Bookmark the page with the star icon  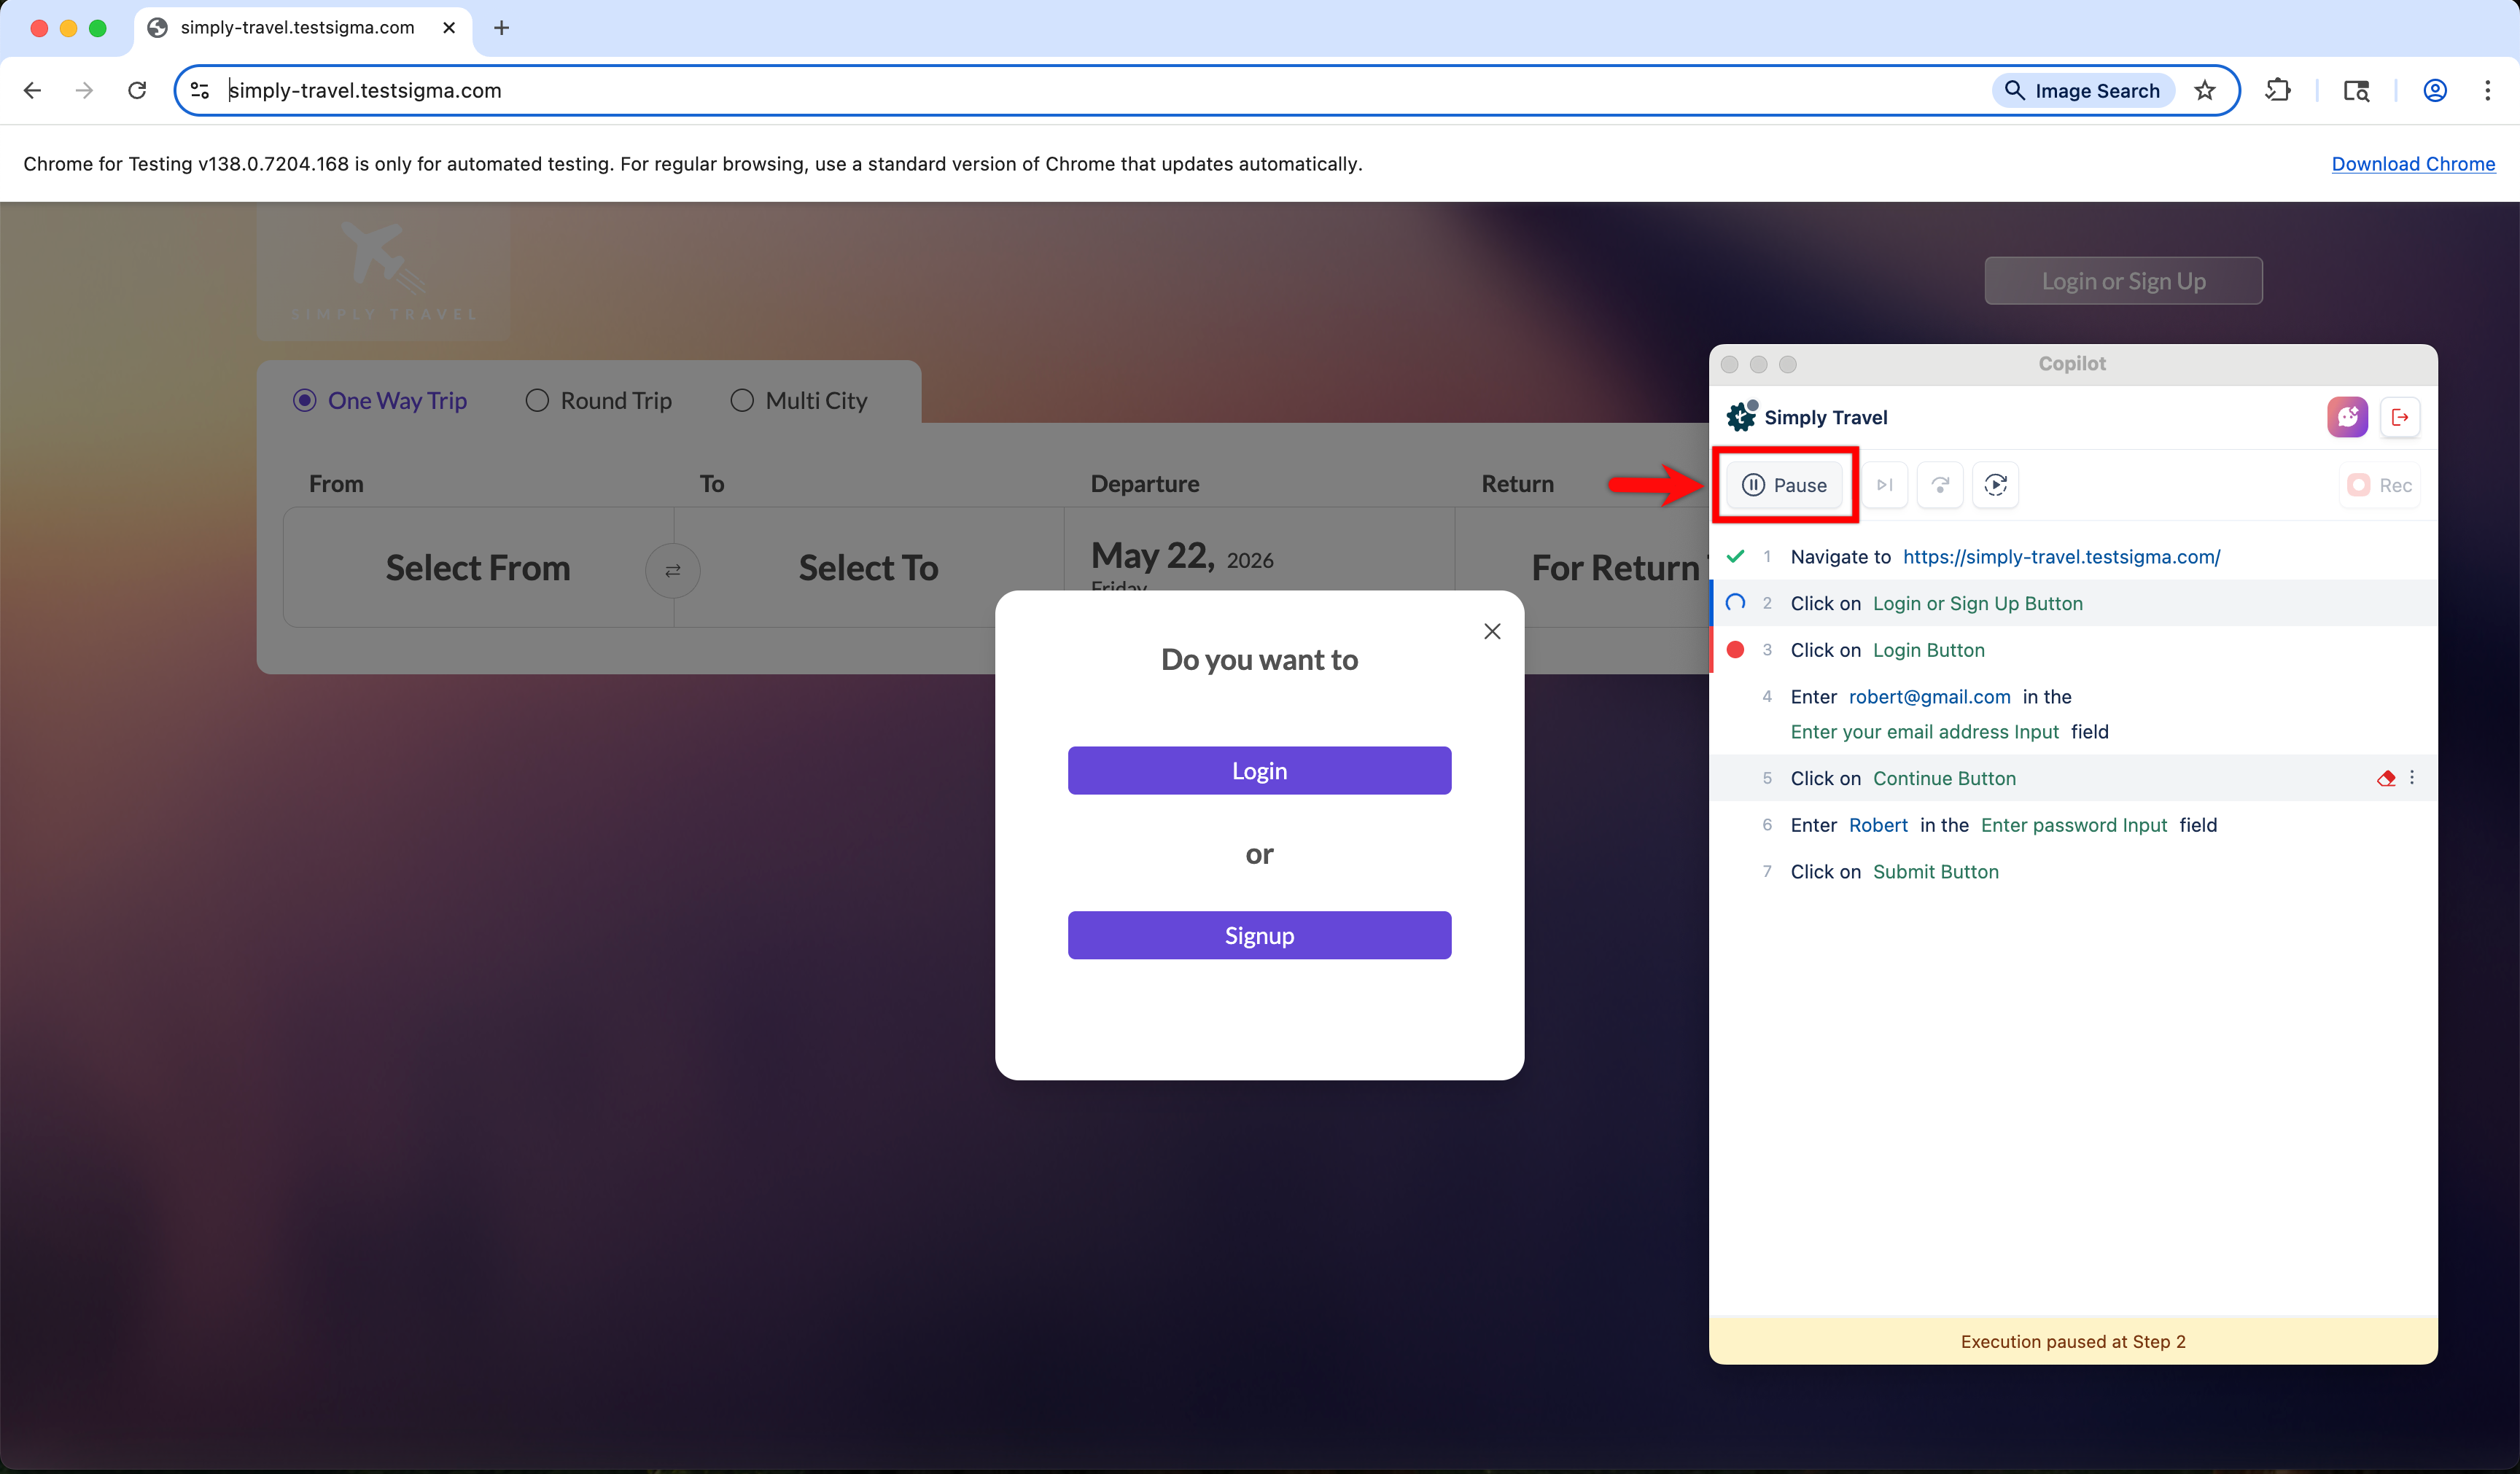[x=2205, y=91]
